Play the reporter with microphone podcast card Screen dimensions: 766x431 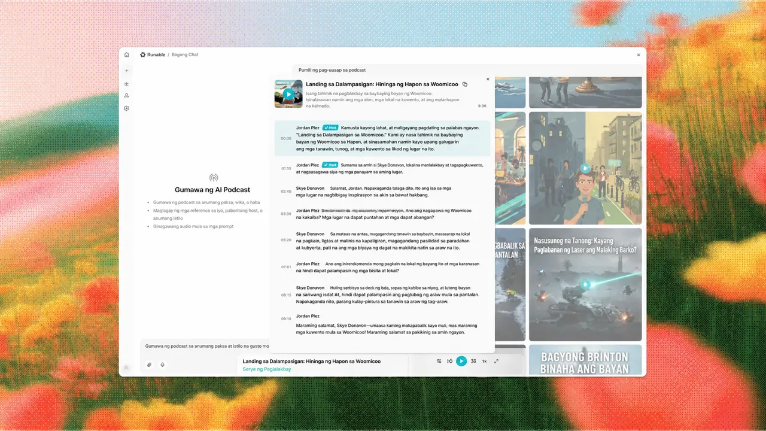tap(585, 169)
